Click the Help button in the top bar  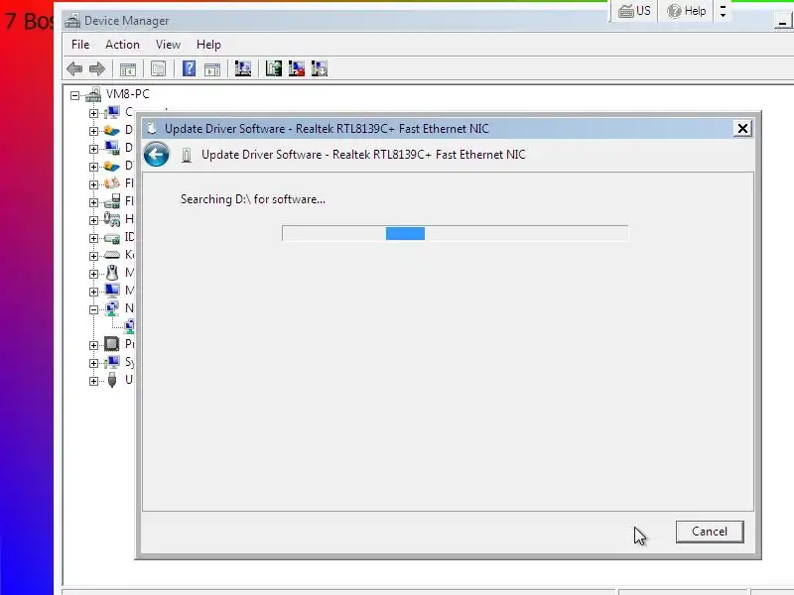(x=687, y=11)
